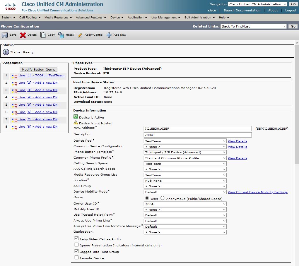Click the red X Delete icon
The image size is (299, 266).
click(x=23, y=35)
